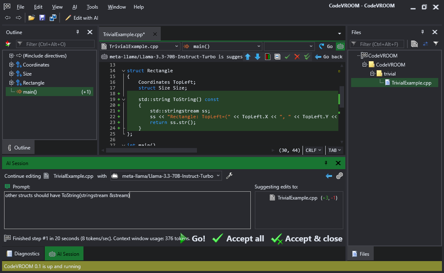Close the TrivialExample.cpp* editor tab
444x273 pixels.
[155, 34]
